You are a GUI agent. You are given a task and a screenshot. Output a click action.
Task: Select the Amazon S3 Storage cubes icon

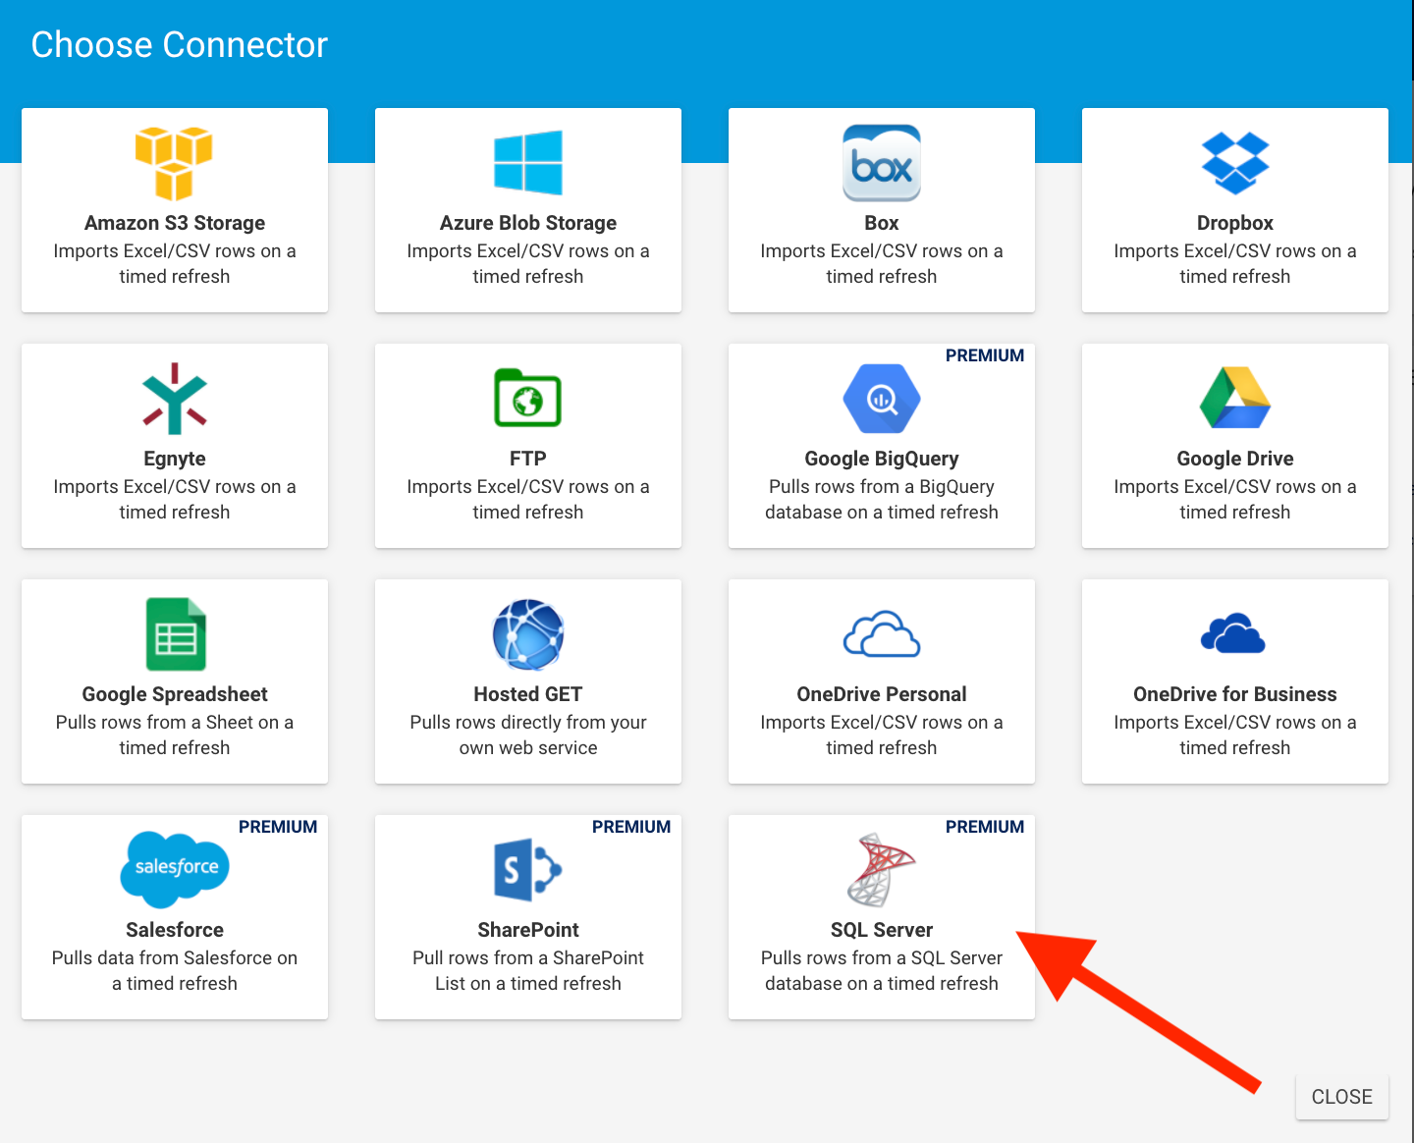(x=174, y=163)
